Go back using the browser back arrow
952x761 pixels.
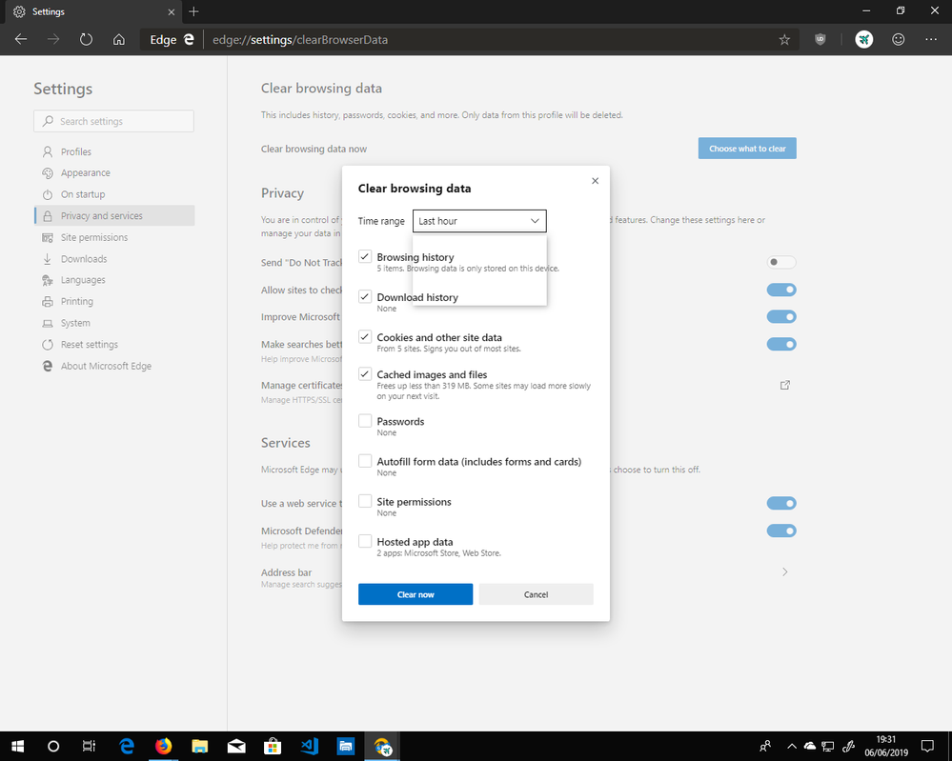[x=21, y=39]
